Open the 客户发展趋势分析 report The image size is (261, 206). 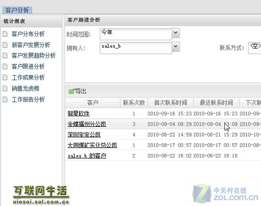tap(33, 56)
